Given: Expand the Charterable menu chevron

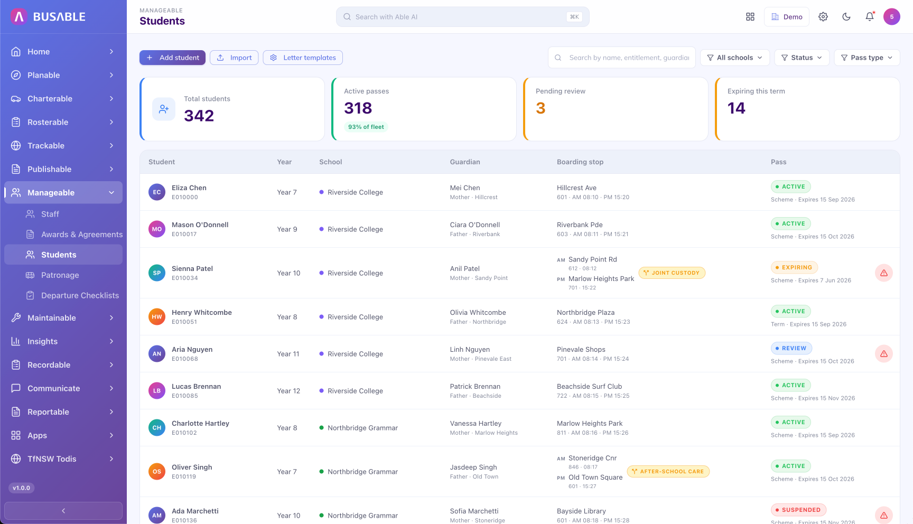Looking at the screenshot, I should click(x=111, y=99).
